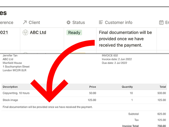Click the reference column header
This screenshot has width=169, height=127.
click(7, 22)
